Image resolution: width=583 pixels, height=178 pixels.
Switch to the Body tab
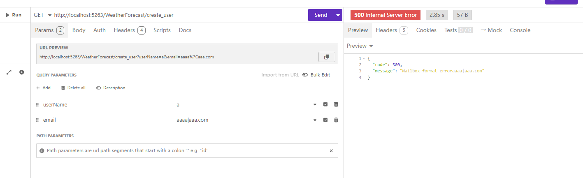click(79, 30)
